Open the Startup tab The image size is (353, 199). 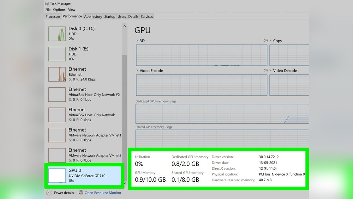click(x=110, y=17)
